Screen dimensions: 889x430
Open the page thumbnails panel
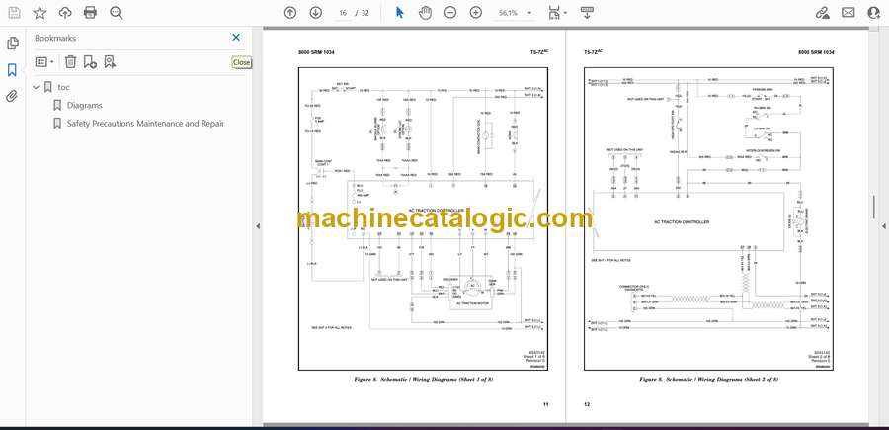click(12, 43)
